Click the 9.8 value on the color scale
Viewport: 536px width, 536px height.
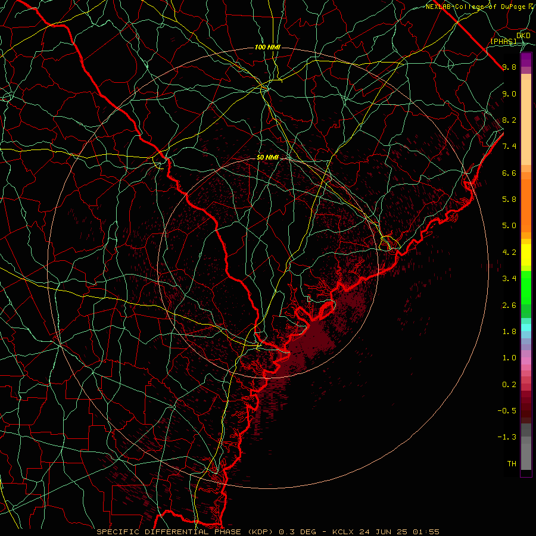(509, 67)
